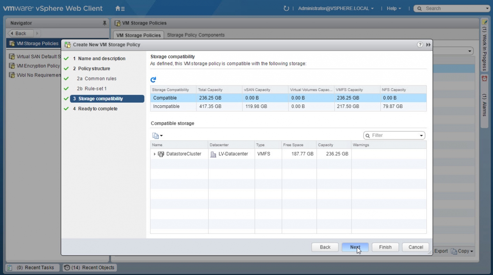This screenshot has width=493, height=275.
Task: Switch to Storage Policy Components tab
Action: pyautogui.click(x=196, y=35)
